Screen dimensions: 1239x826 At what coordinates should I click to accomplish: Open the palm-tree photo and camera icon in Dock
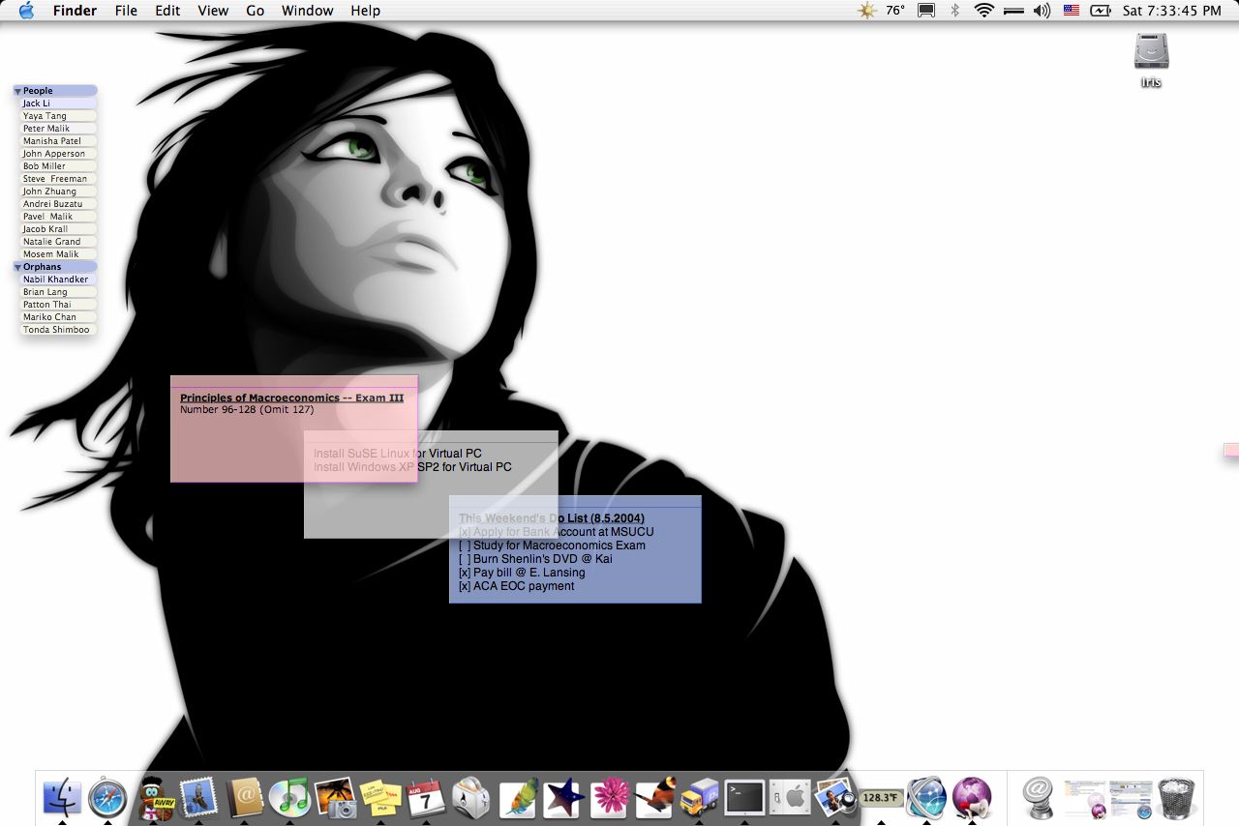[335, 798]
